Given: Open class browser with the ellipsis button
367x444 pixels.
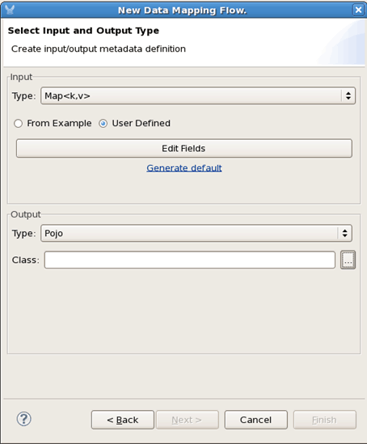Looking at the screenshot, I should 348,260.
